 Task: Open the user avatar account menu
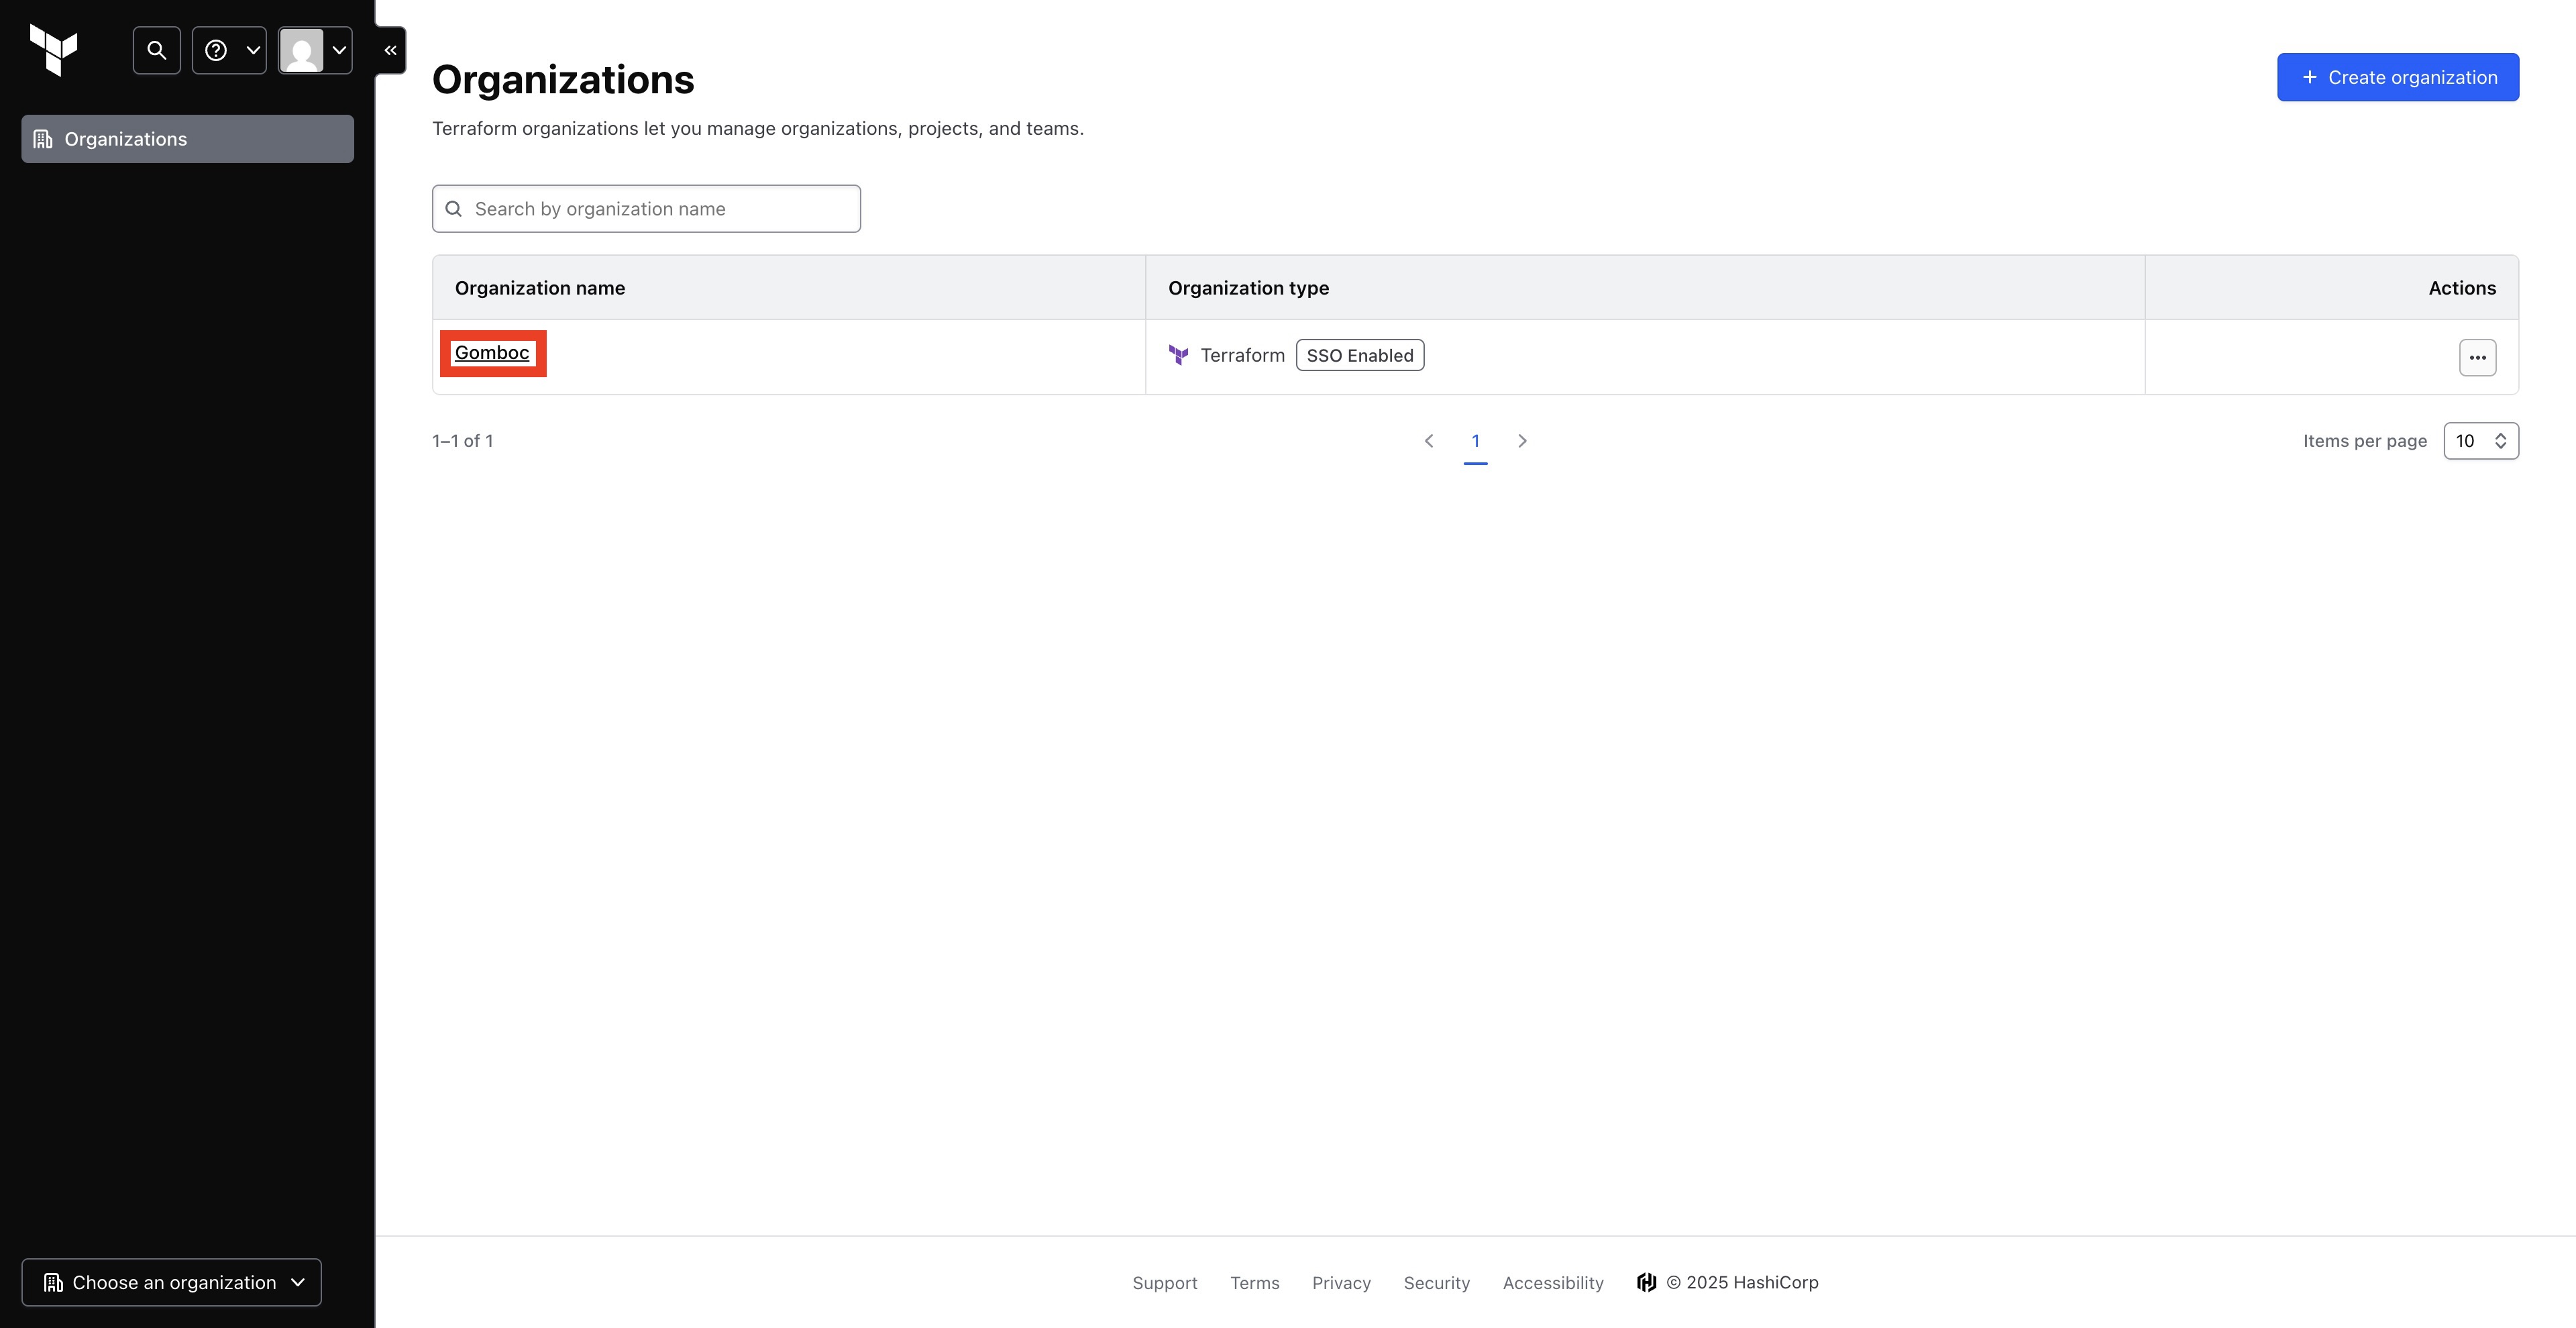[315, 50]
